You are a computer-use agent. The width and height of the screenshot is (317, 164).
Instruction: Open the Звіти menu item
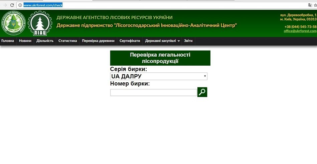pyautogui.click(x=188, y=41)
